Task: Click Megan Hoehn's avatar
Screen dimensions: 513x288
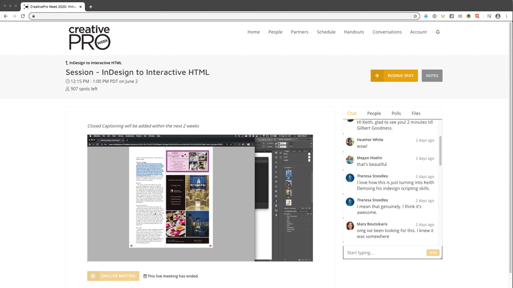Action: pos(350,159)
